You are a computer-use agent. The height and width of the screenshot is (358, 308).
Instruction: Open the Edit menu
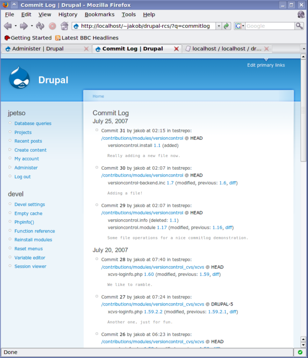26,14
